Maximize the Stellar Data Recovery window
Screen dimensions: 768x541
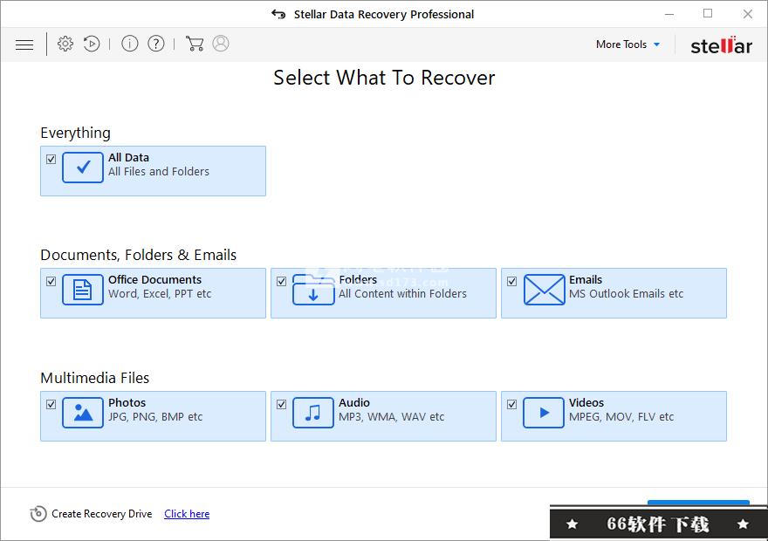708,14
